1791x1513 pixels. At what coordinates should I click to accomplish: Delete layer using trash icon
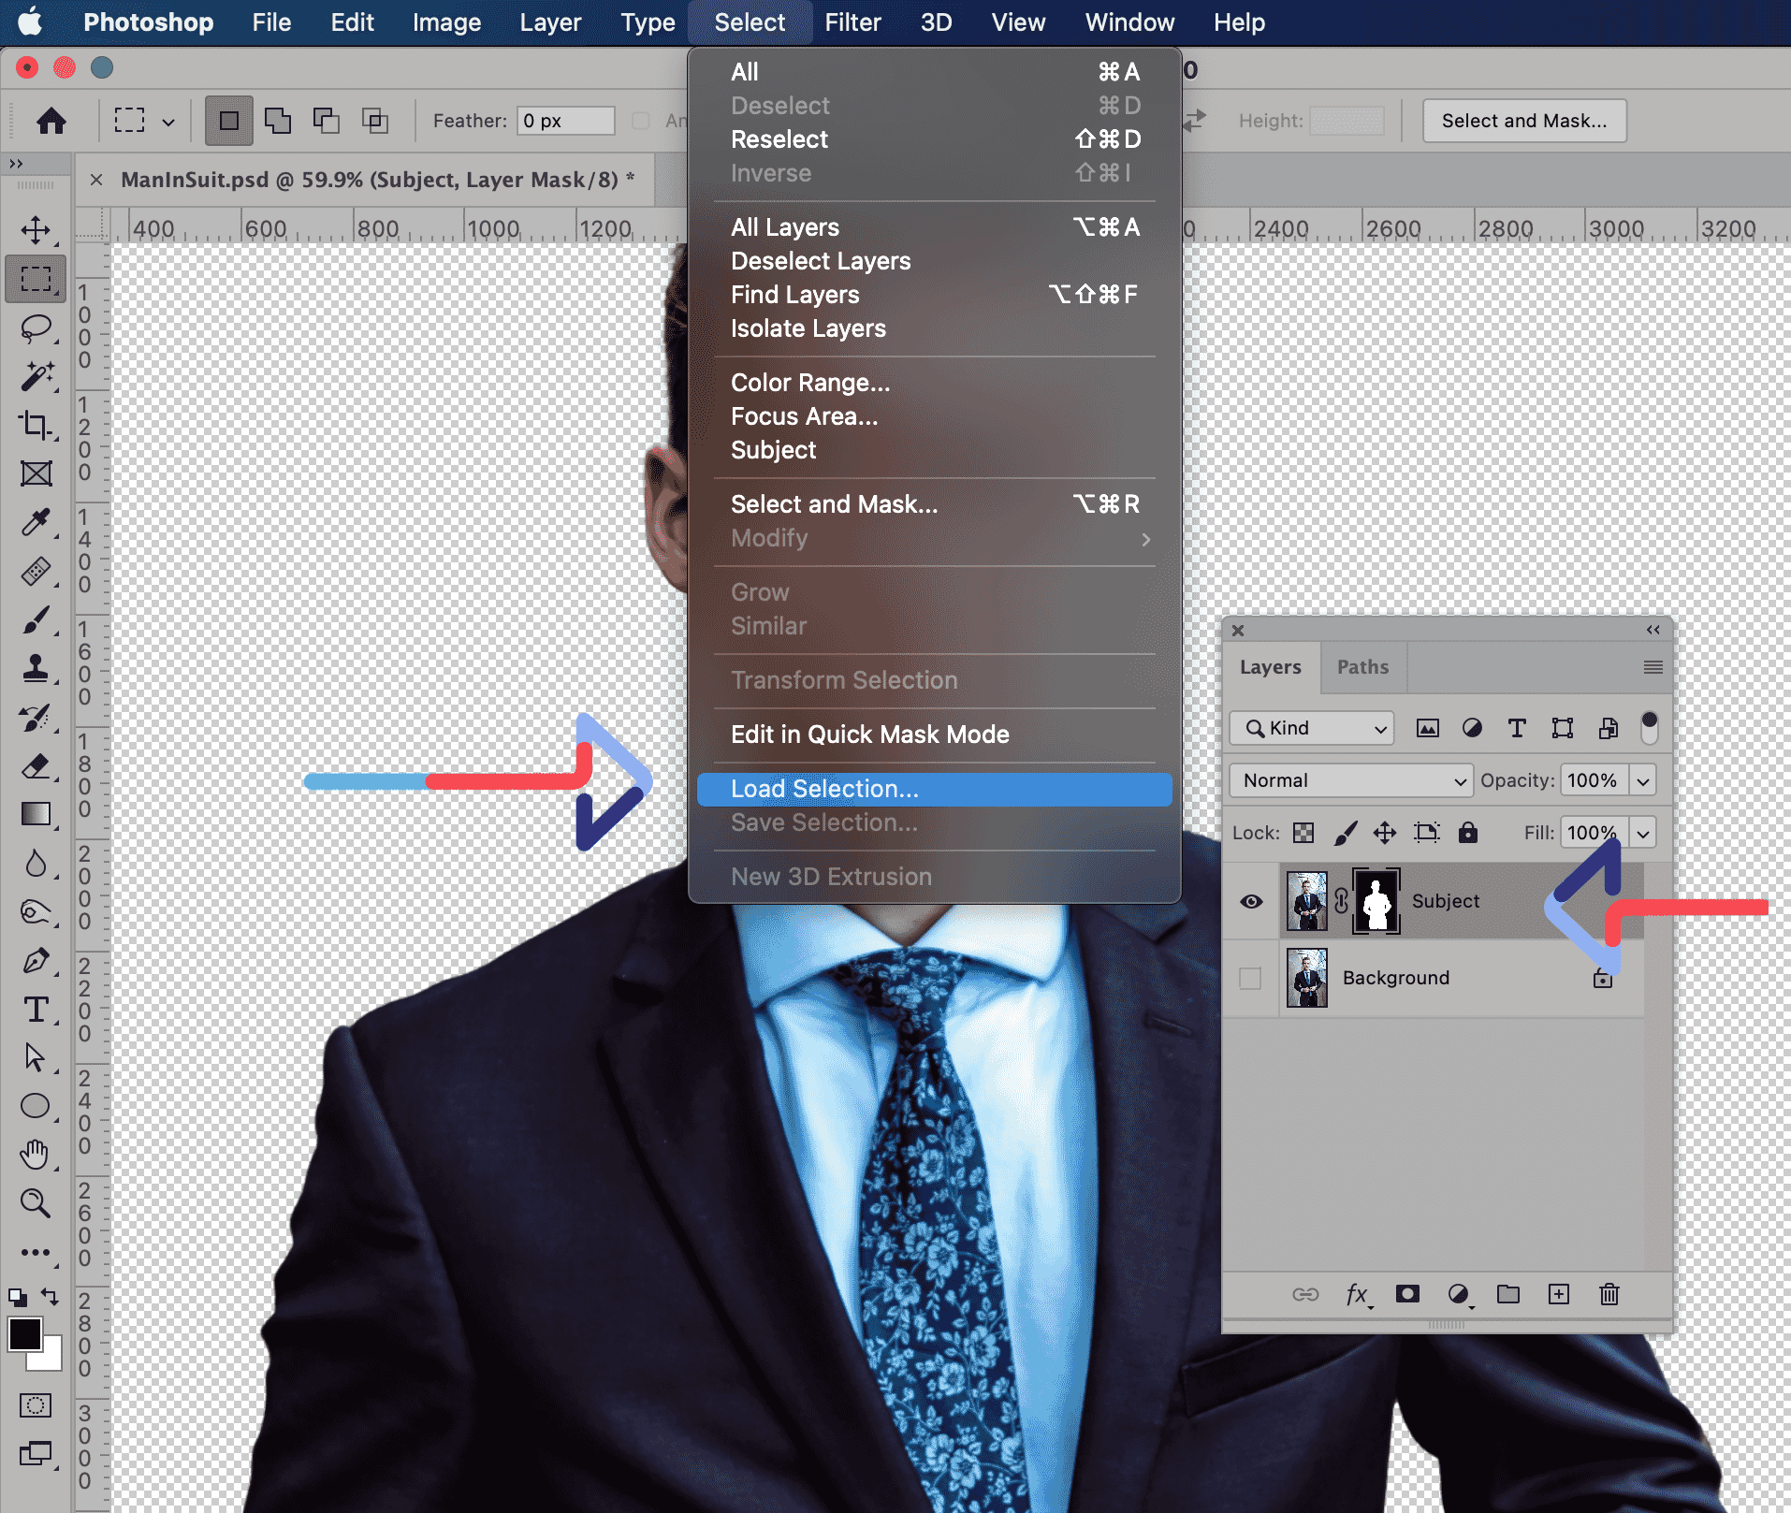1609,1294
